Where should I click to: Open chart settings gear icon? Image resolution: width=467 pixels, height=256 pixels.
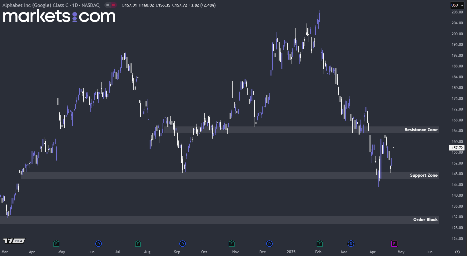point(458,252)
